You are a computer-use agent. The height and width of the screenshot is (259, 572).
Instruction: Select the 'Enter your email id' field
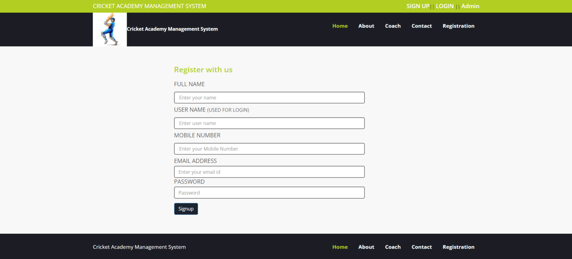(x=269, y=172)
